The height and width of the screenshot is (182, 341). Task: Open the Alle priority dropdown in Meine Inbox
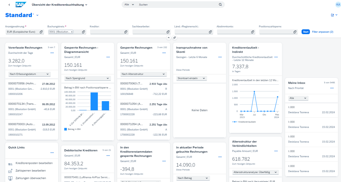pos(298,98)
